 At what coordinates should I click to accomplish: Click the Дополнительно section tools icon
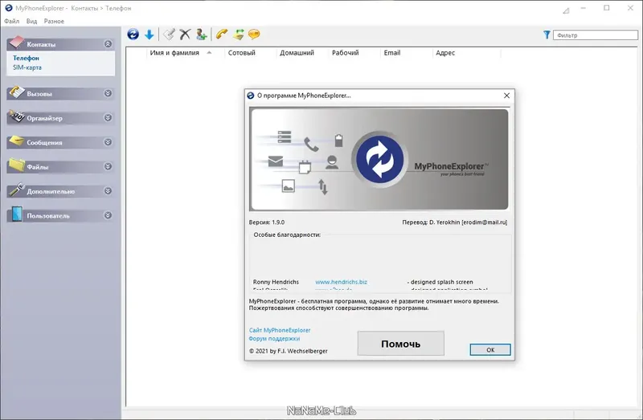tap(17, 190)
